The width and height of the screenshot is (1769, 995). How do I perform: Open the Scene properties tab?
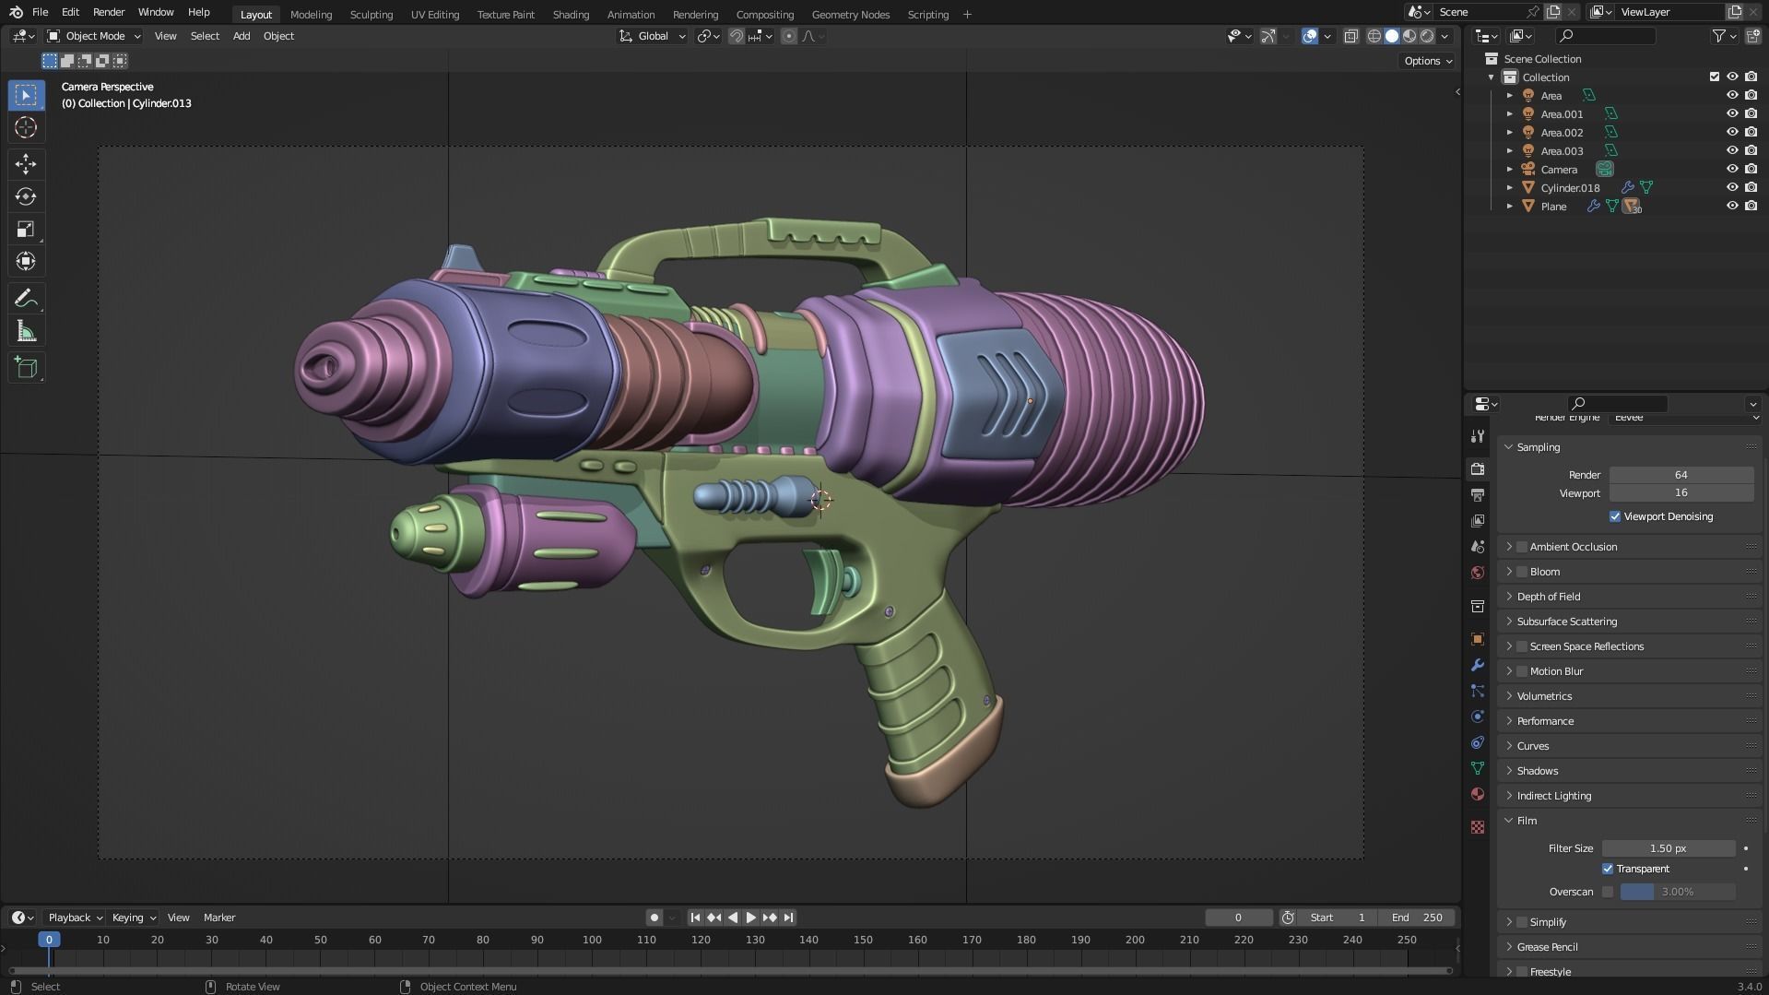tap(1478, 547)
